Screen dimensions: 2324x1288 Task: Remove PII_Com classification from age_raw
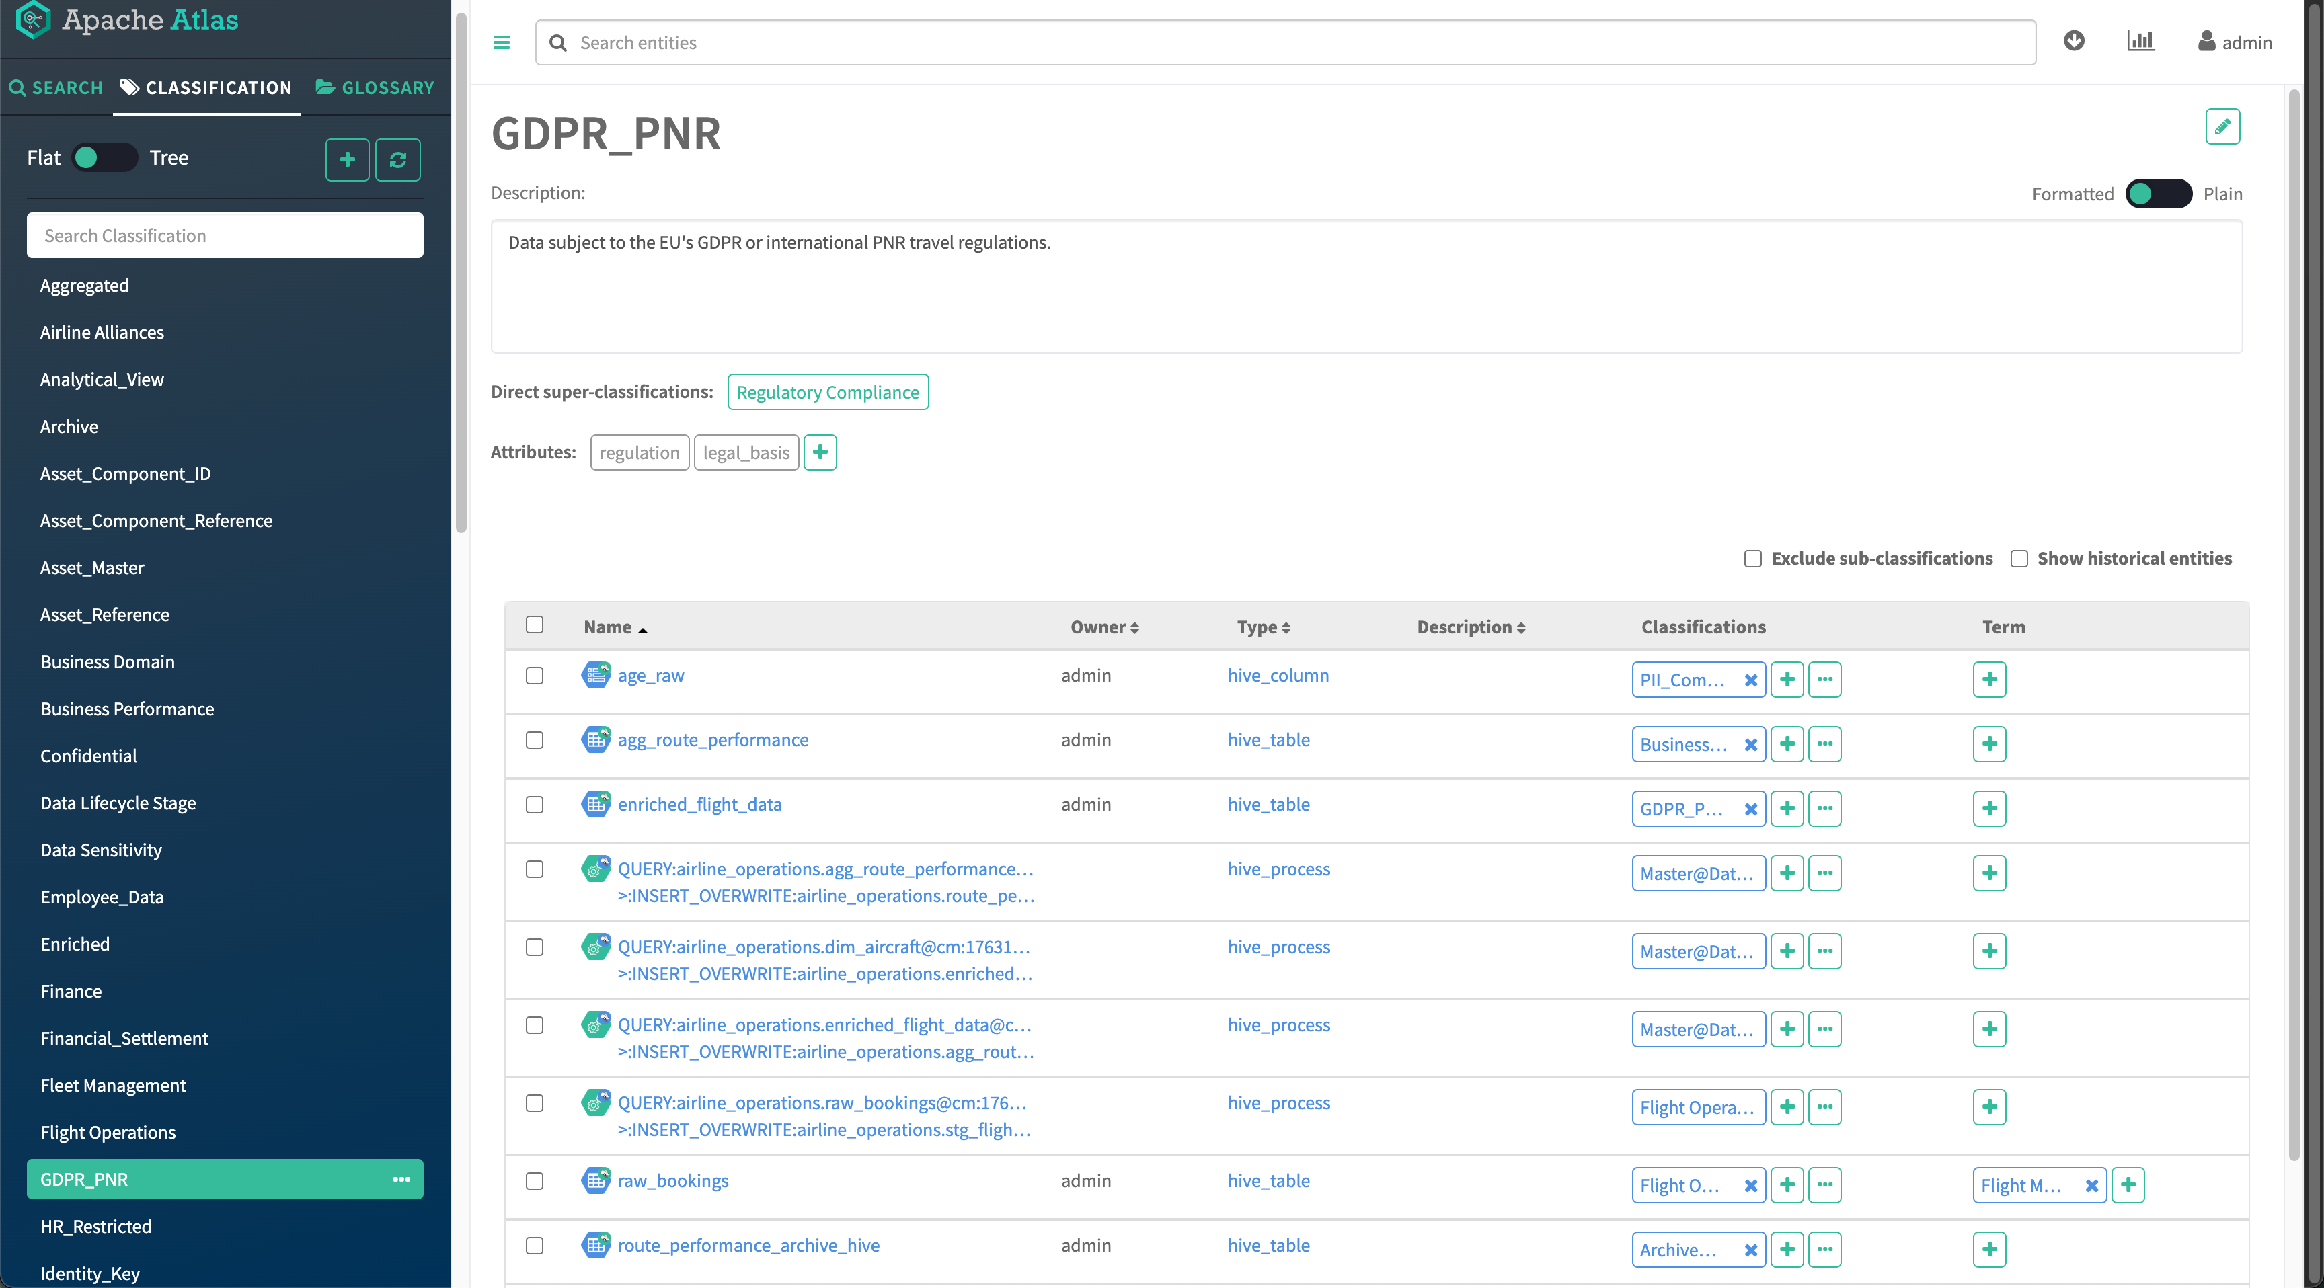(x=1750, y=680)
